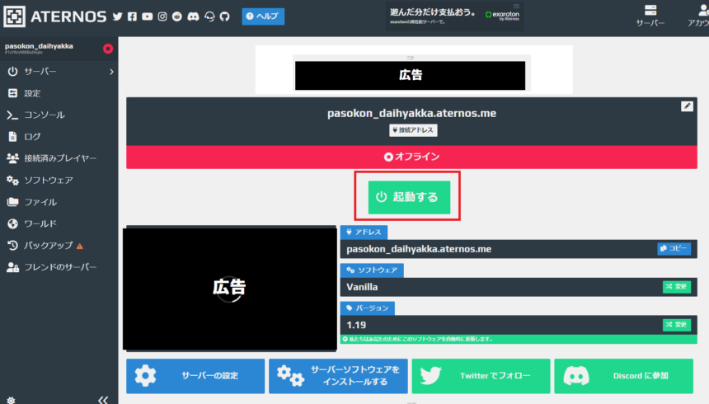Open the GitHub icon in header
This screenshot has height=404, width=709.
click(225, 16)
